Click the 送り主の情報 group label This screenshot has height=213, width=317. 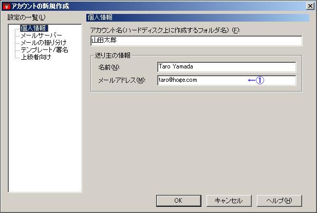pyautogui.click(x=113, y=55)
